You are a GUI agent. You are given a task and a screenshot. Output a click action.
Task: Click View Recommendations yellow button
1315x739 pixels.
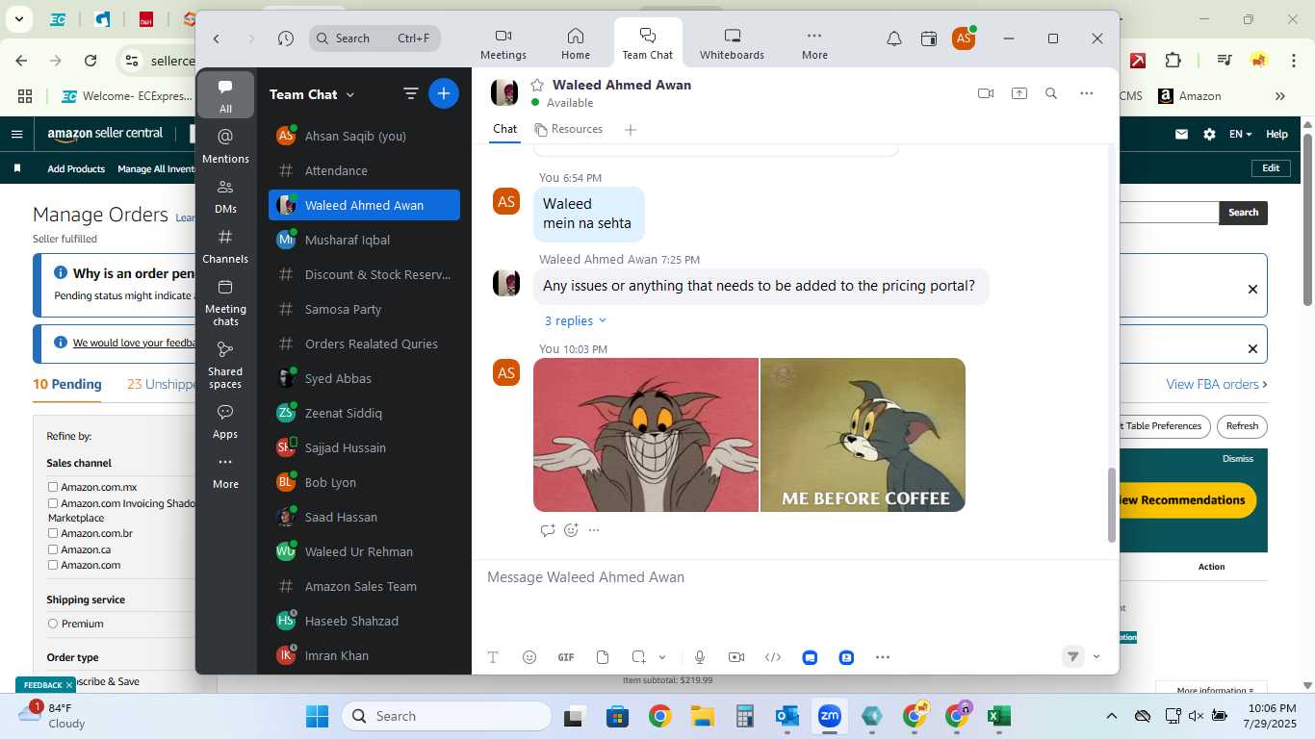click(1188, 500)
